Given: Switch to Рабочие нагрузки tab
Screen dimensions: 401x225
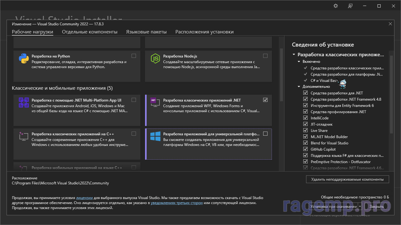Looking at the screenshot, I should pos(33,32).
